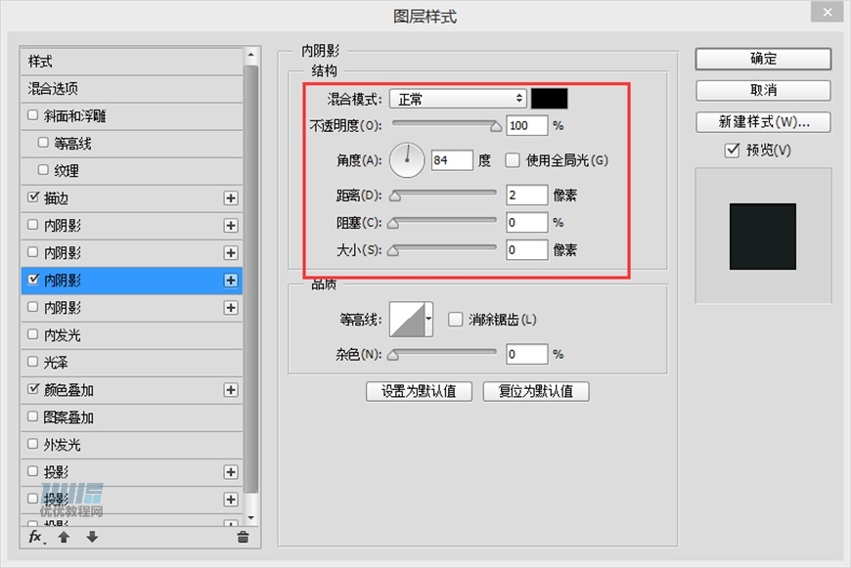This screenshot has width=851, height=568.
Task: Uncheck the 颜色叠加 checkbox
Action: pyautogui.click(x=33, y=389)
